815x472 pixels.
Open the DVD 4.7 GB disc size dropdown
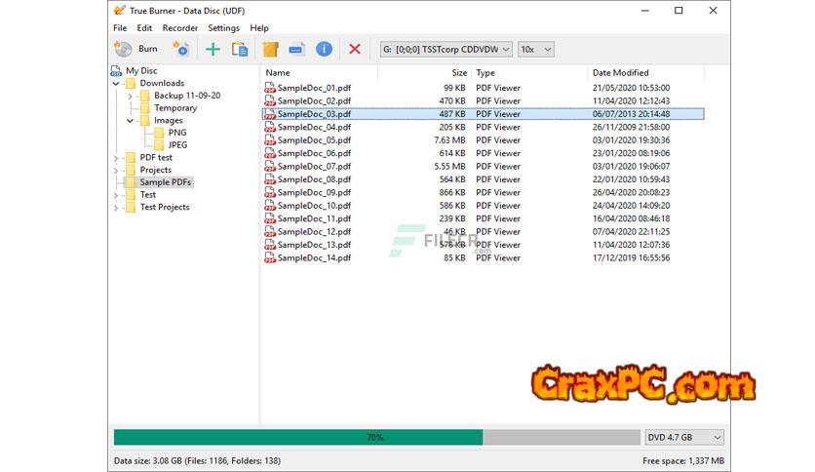pos(684,438)
